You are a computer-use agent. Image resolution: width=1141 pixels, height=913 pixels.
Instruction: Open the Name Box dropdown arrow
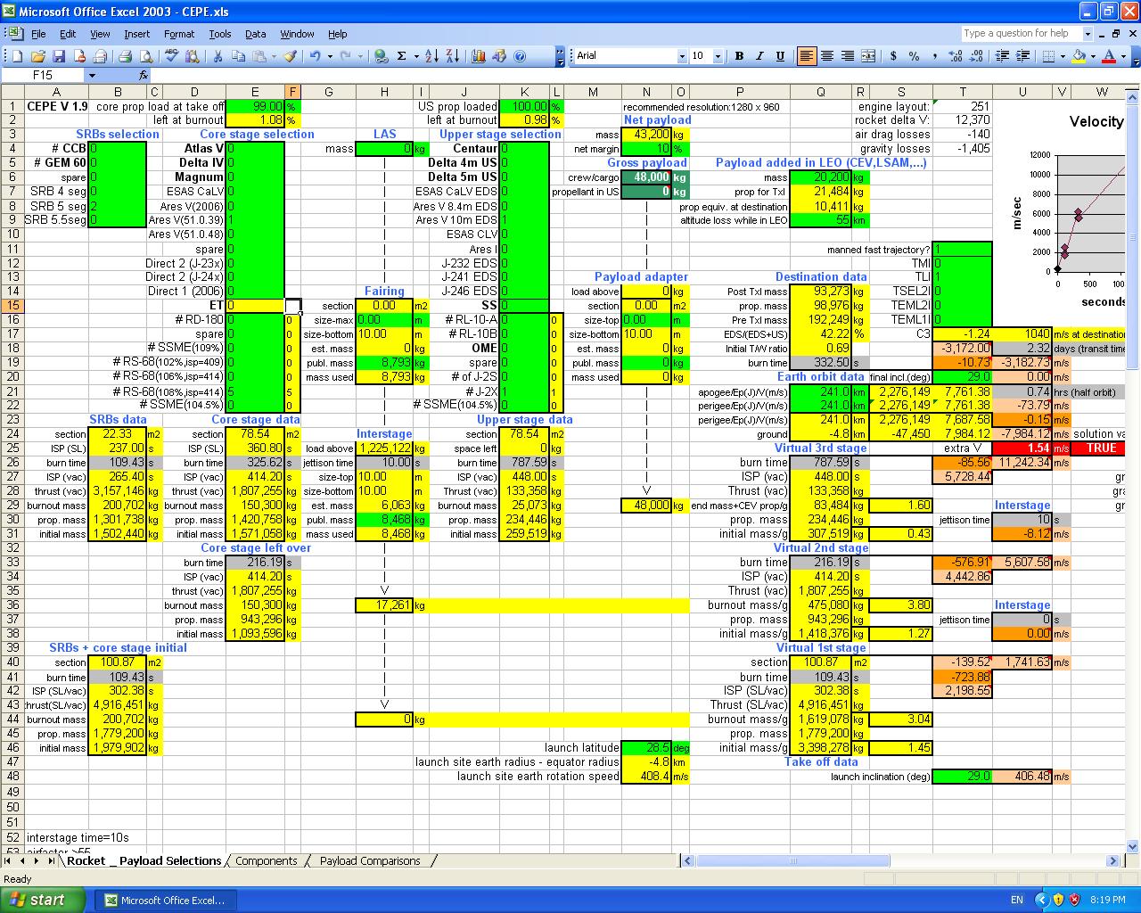point(91,76)
